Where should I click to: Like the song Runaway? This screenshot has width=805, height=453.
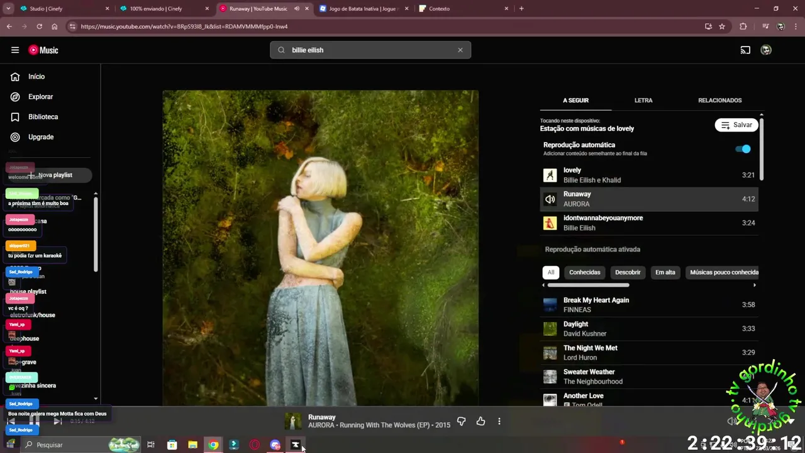[x=481, y=422]
